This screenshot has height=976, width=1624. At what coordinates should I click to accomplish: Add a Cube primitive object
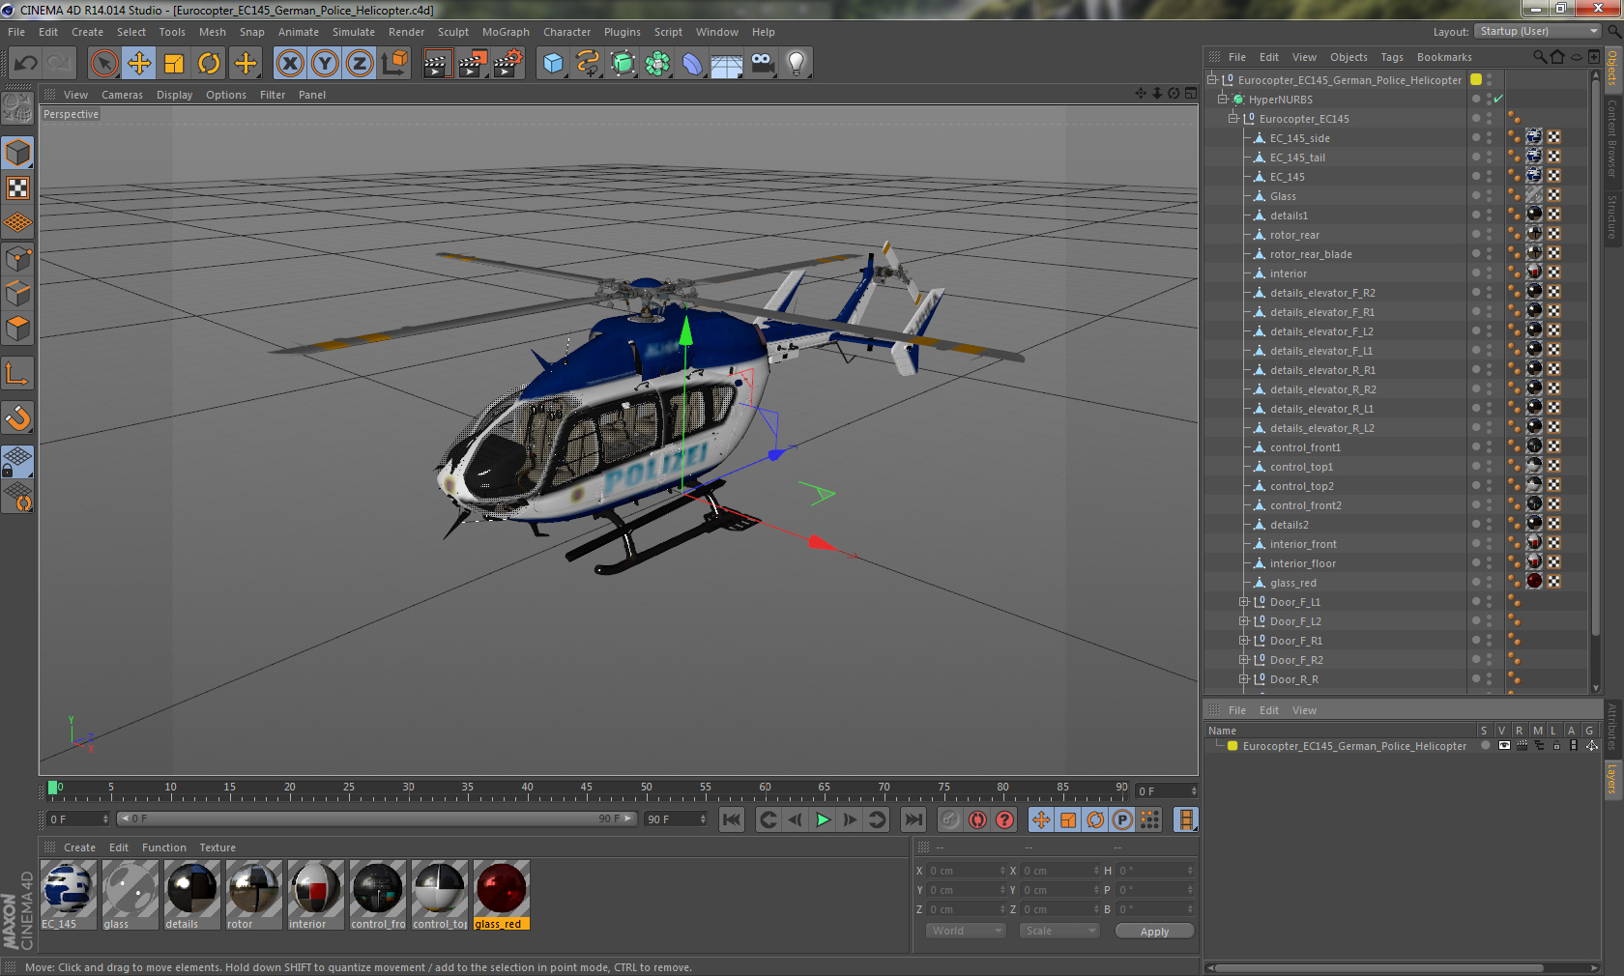(x=553, y=64)
